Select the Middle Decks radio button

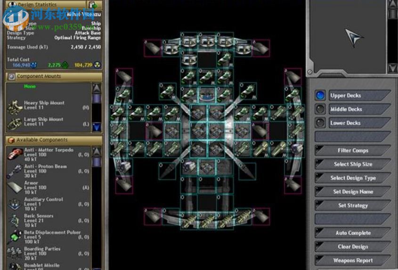[x=320, y=109]
